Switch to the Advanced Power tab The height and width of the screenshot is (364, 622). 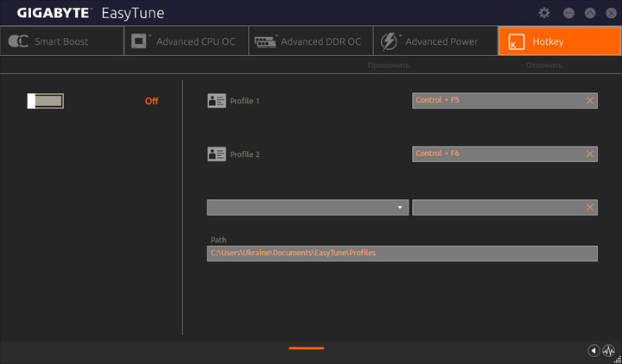click(435, 41)
